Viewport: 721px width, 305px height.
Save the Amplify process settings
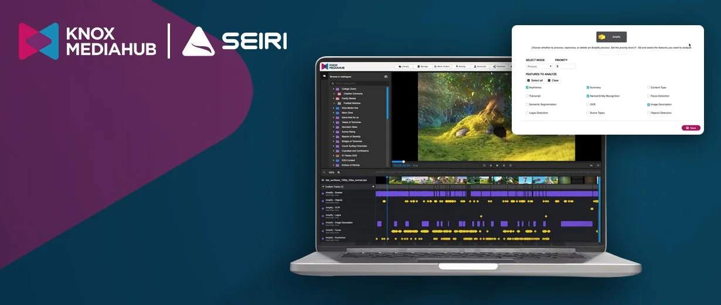pyautogui.click(x=691, y=128)
